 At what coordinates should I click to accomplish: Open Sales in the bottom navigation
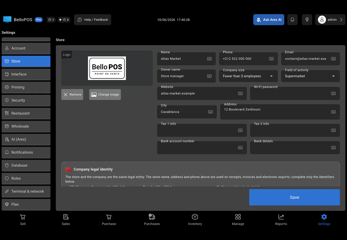[66, 220]
